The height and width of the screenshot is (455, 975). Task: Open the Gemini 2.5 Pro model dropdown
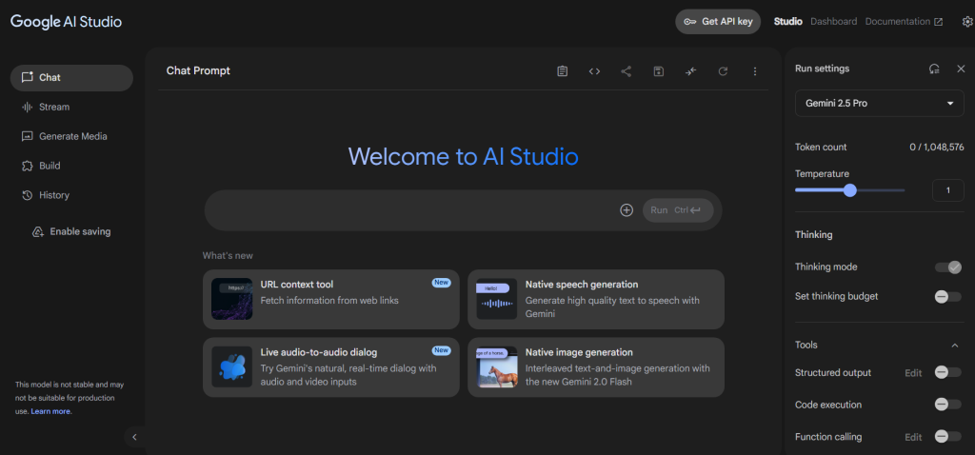[879, 103]
